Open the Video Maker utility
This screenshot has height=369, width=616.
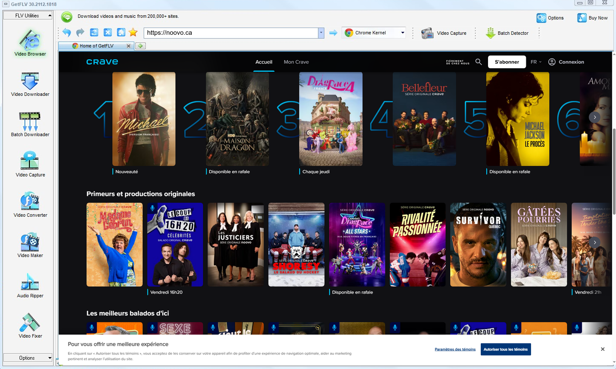[x=30, y=245]
